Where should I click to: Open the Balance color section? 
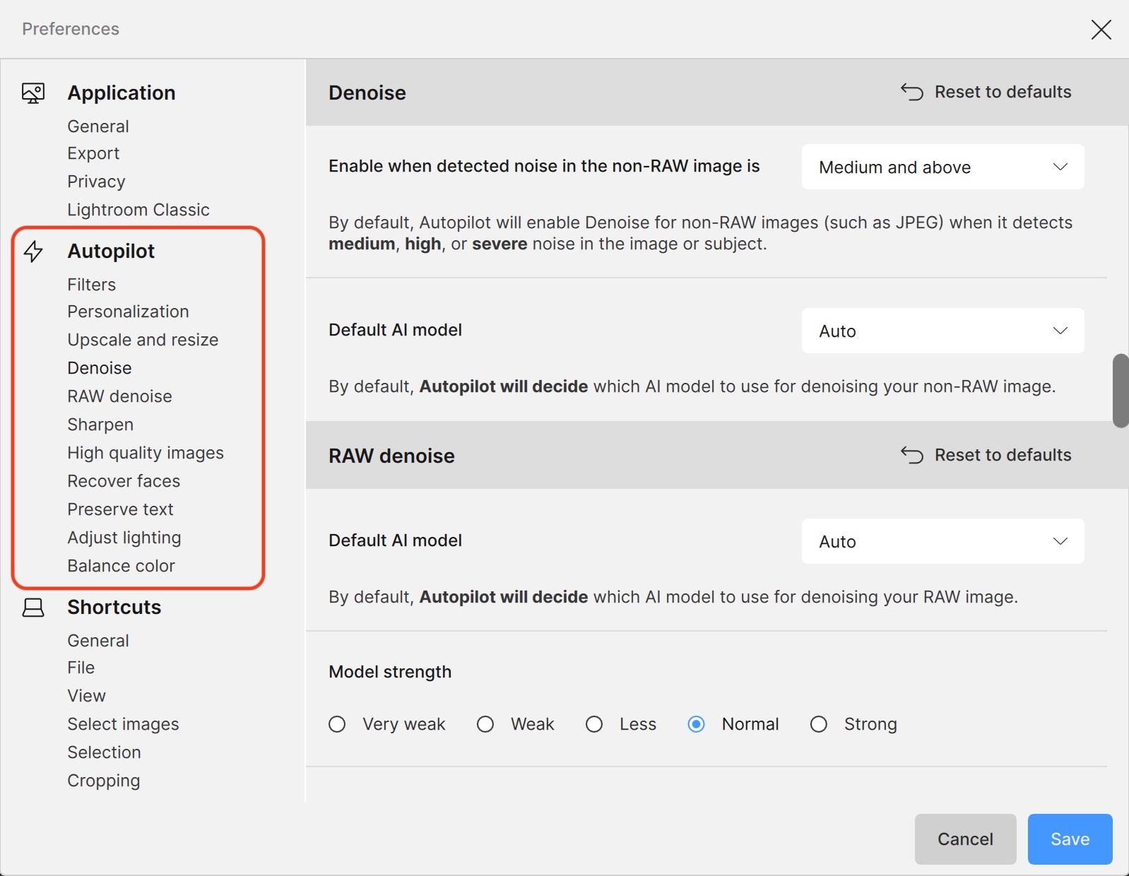pyautogui.click(x=121, y=566)
